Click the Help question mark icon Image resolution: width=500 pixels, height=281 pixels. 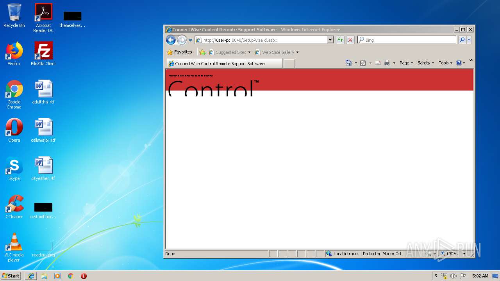pyautogui.click(x=459, y=63)
